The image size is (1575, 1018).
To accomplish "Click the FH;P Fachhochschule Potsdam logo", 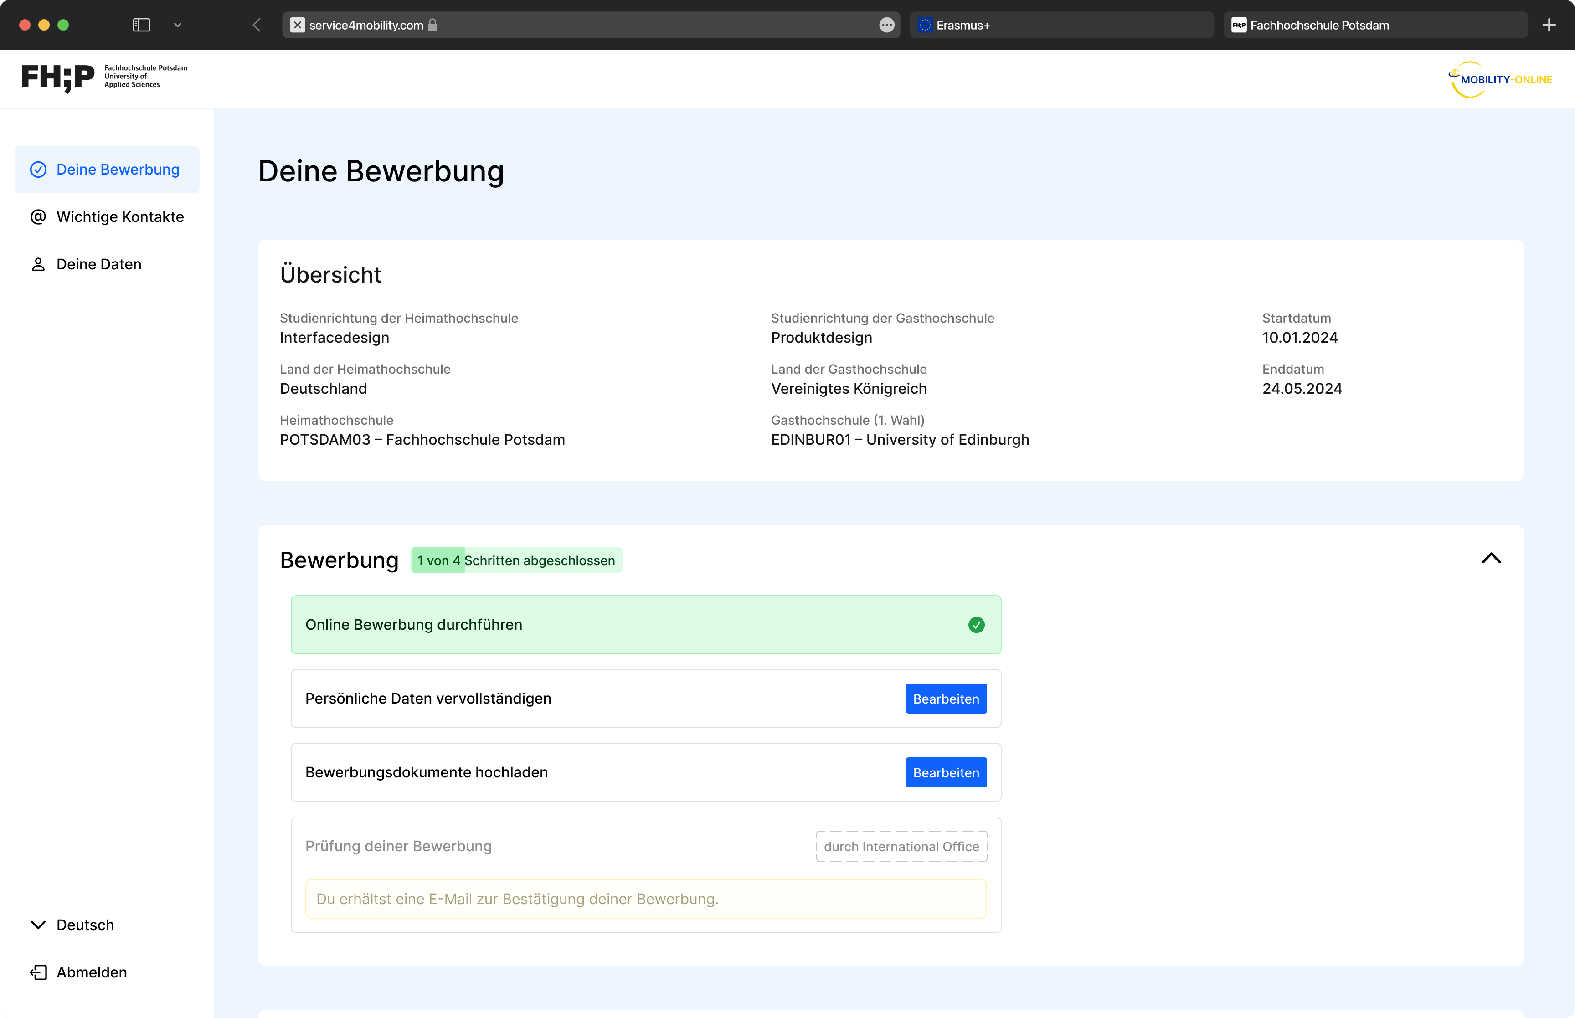I will coord(104,78).
